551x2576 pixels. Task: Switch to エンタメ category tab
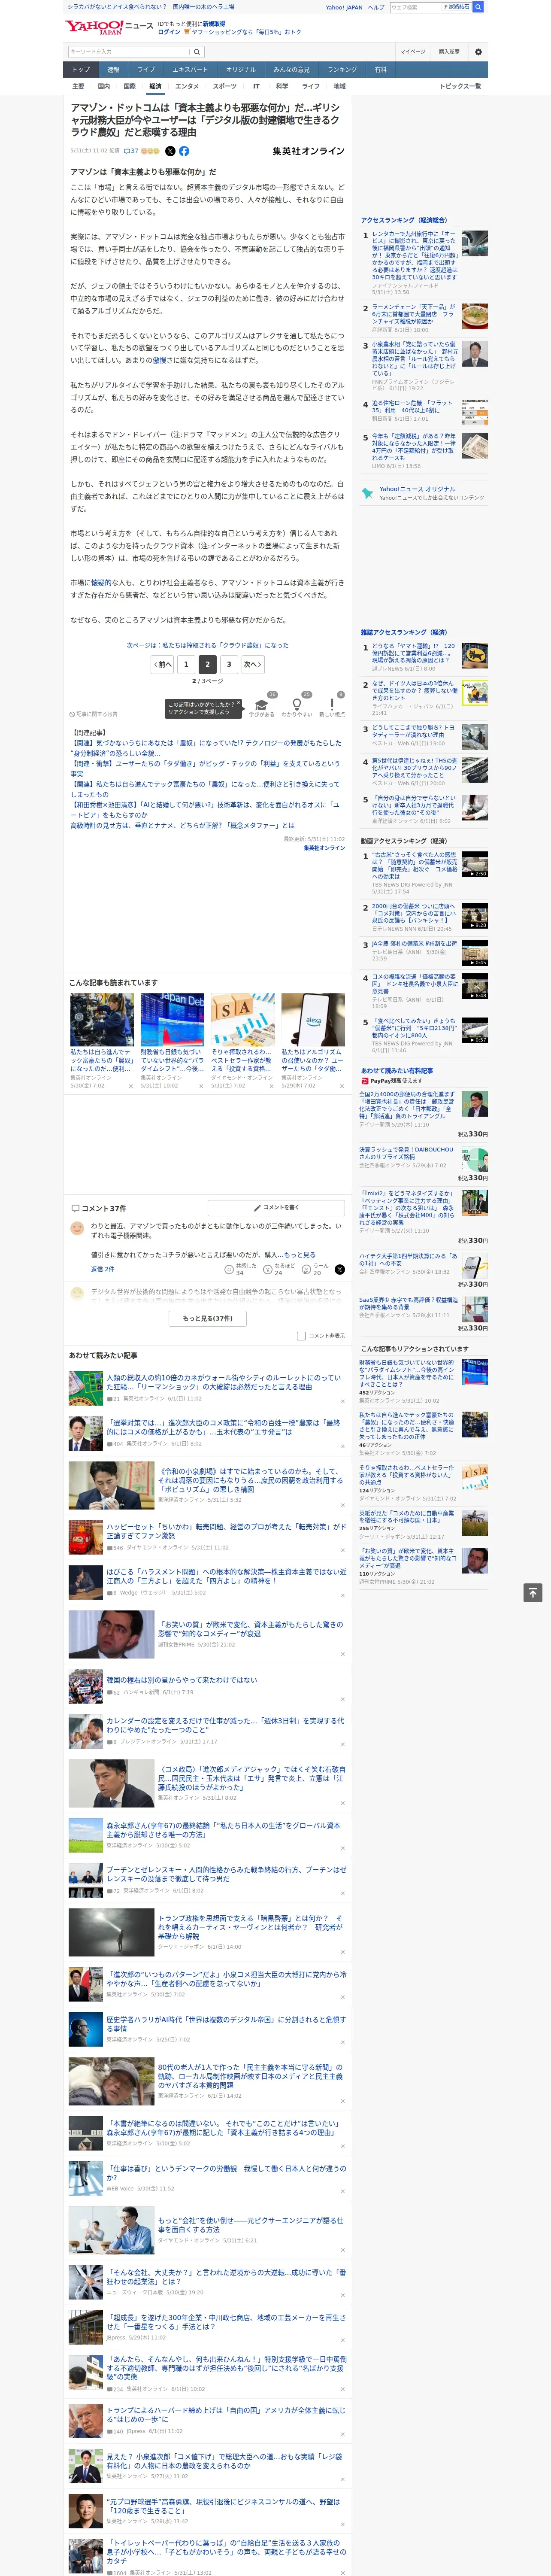(187, 86)
